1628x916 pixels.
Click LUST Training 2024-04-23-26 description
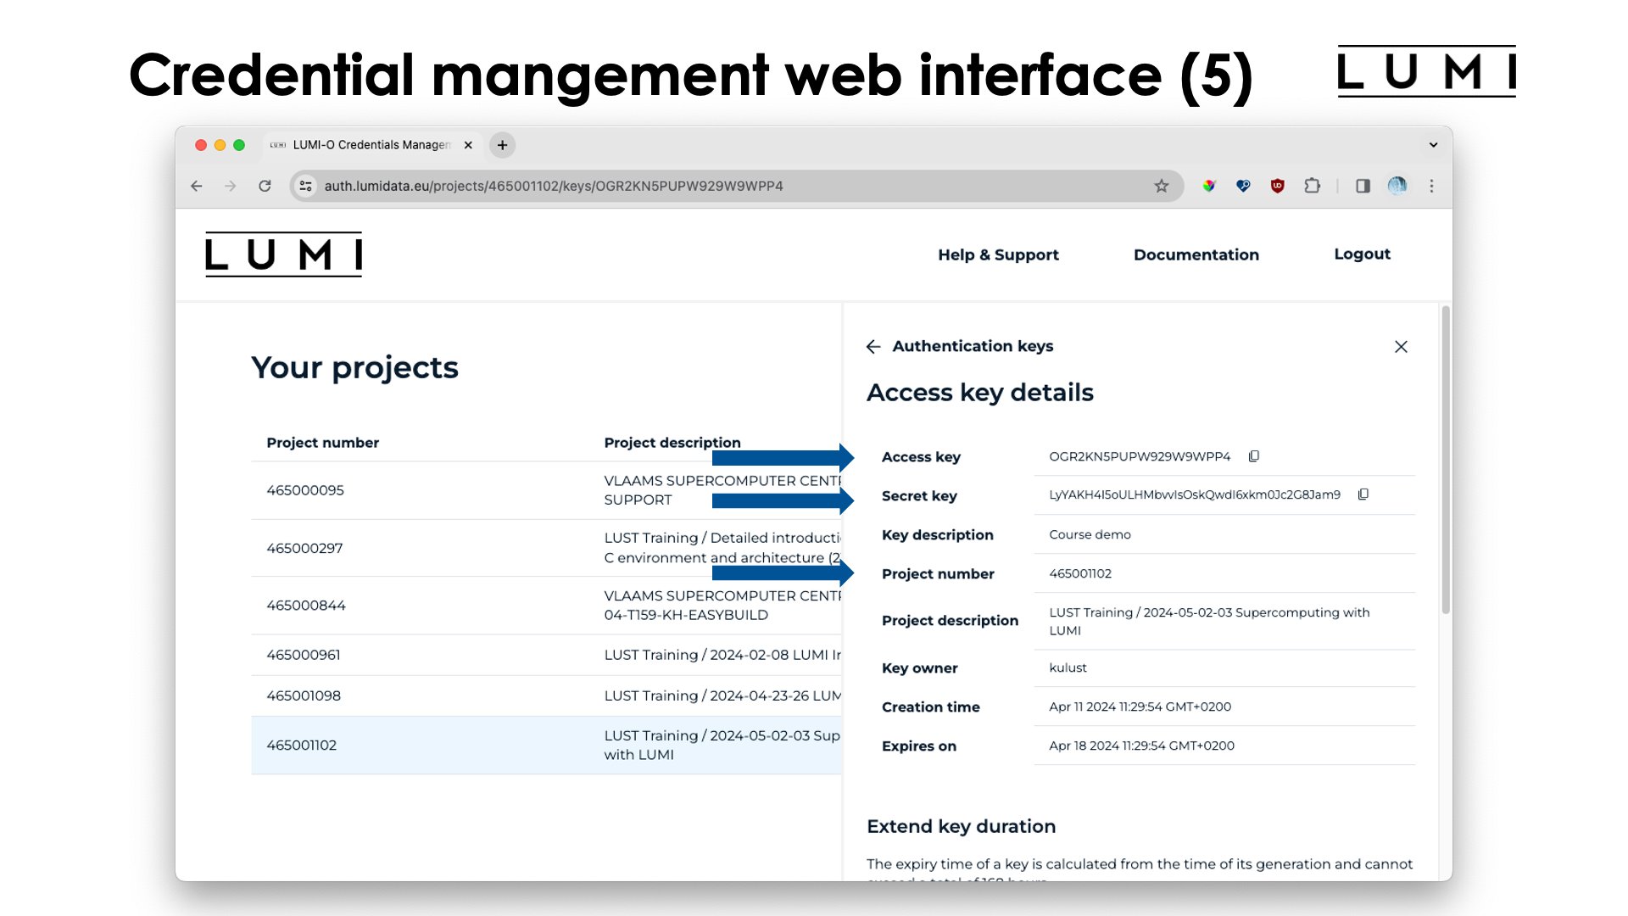click(x=722, y=695)
